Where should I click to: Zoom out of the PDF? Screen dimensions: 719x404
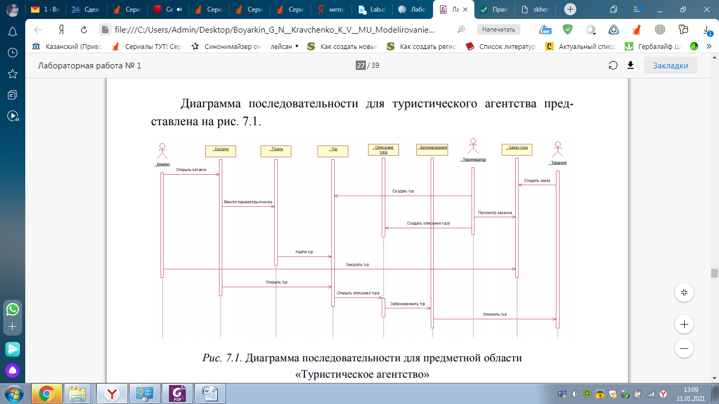tap(684, 348)
